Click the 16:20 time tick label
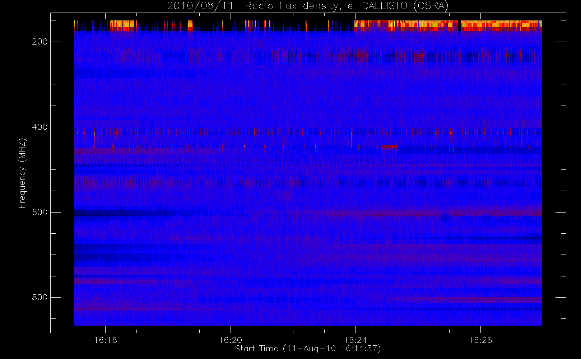 click(x=231, y=340)
